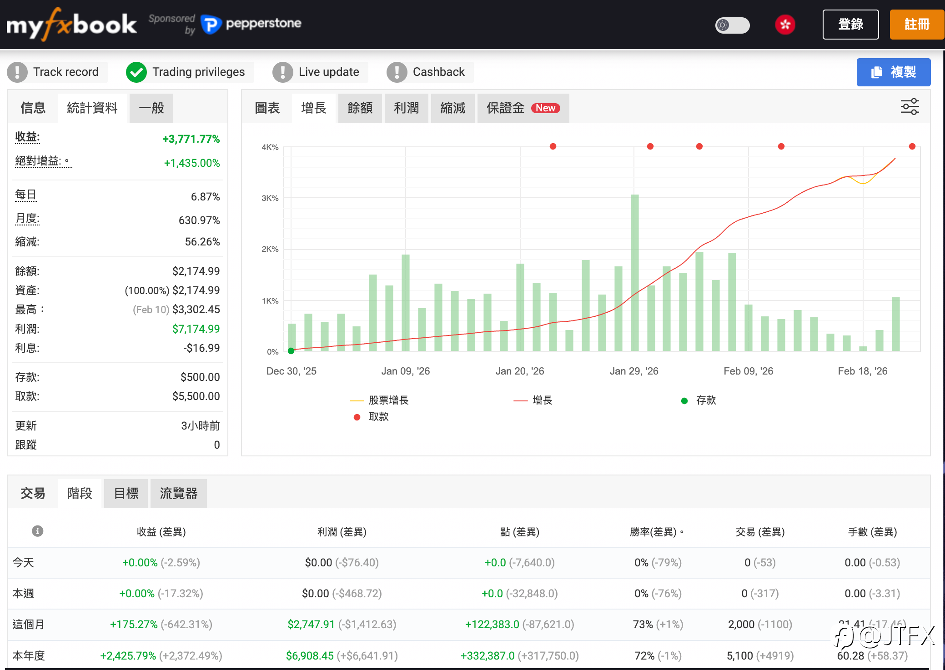Open the Hong Kong flag language selector
945x670 pixels.
point(785,25)
